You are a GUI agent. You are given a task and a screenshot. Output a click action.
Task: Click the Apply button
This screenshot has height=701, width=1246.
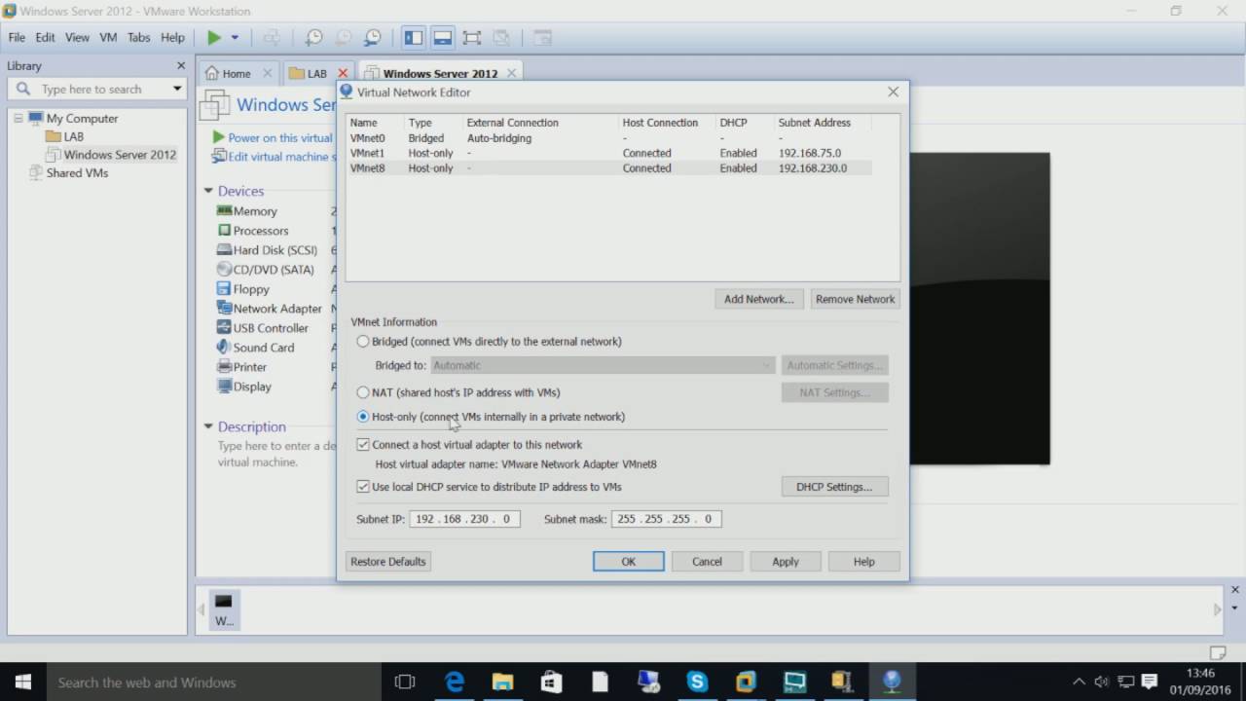click(786, 562)
